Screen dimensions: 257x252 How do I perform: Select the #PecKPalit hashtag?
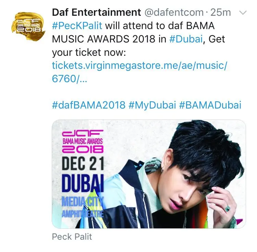77,26
